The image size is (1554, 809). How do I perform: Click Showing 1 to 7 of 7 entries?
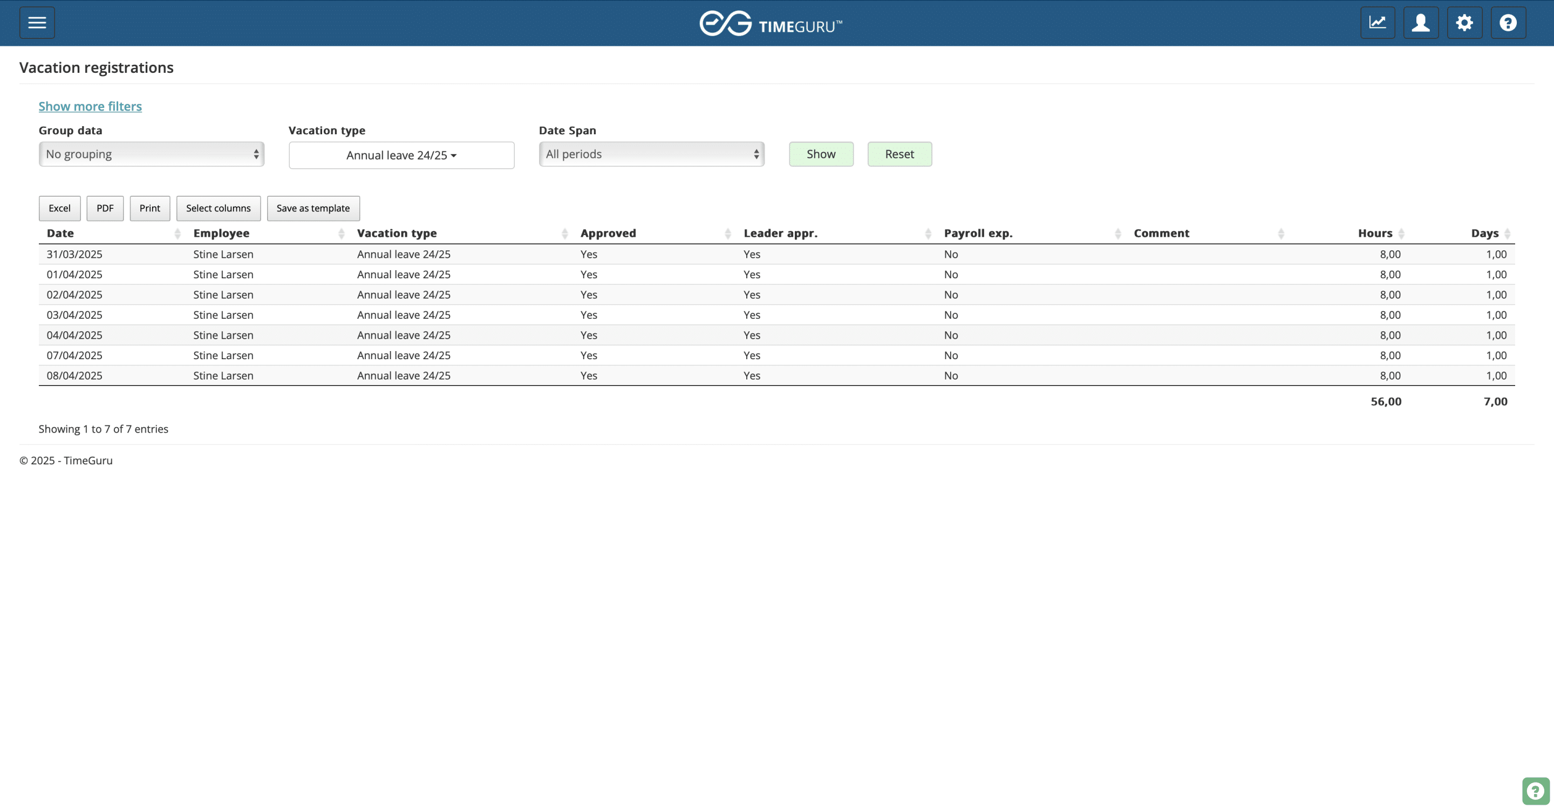click(x=103, y=429)
